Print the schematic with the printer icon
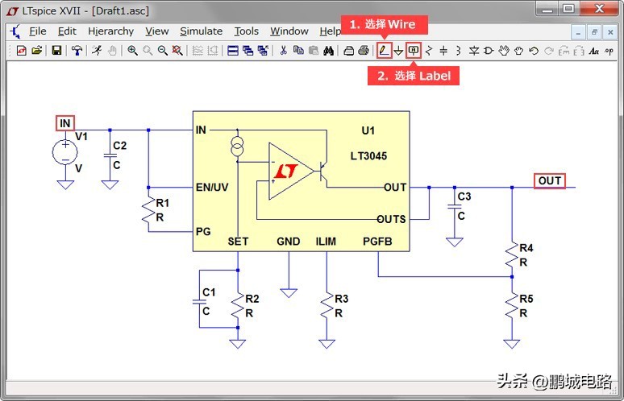Screen dimensions: 624x401 pyautogui.click(x=364, y=51)
